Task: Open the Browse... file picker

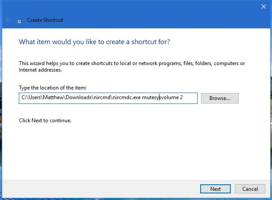Action: coord(219,98)
